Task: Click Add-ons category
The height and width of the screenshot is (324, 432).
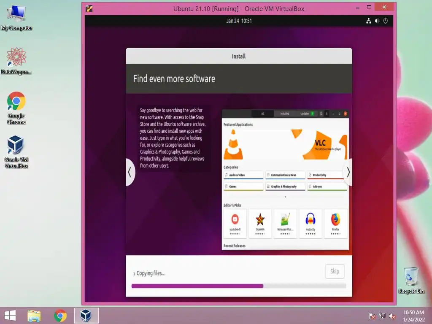Action: point(327,186)
